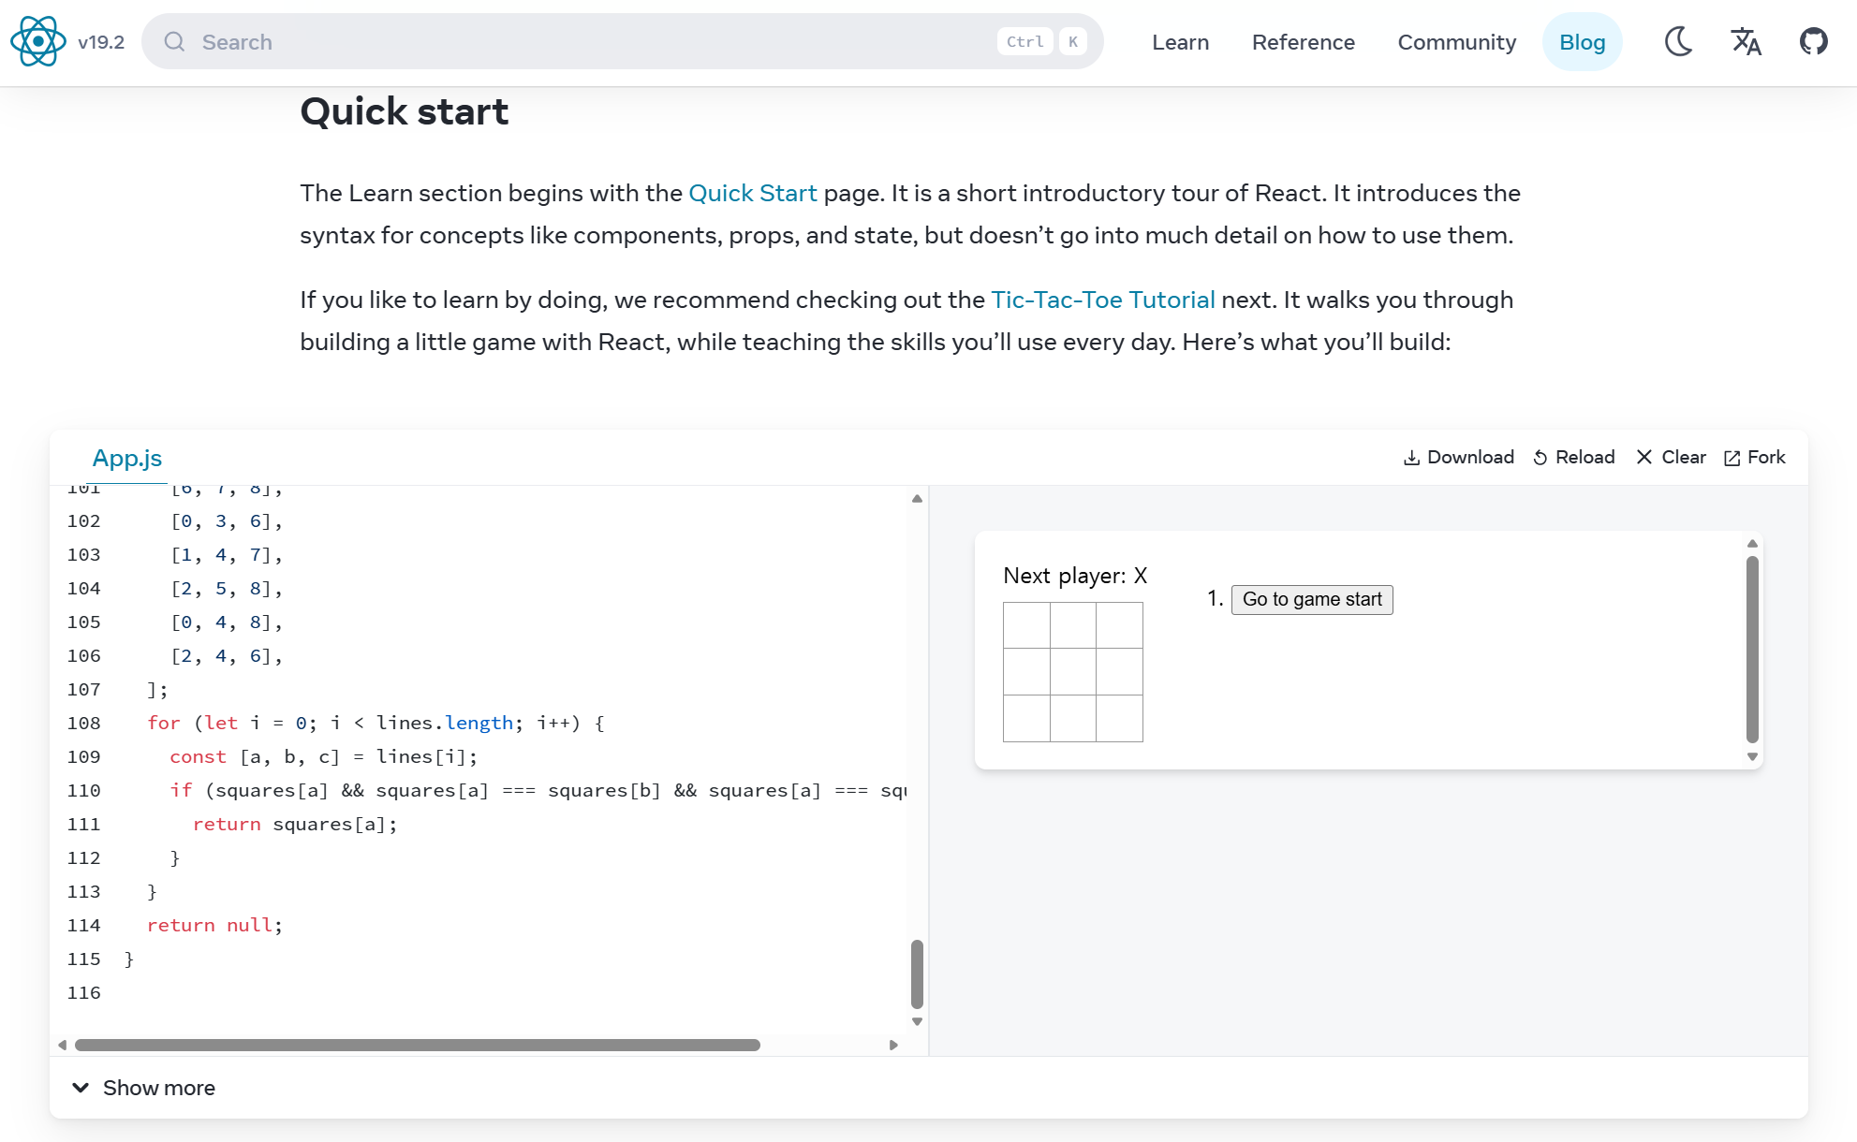The height and width of the screenshot is (1142, 1857).
Task: Open the Learn menu item
Action: (x=1180, y=42)
